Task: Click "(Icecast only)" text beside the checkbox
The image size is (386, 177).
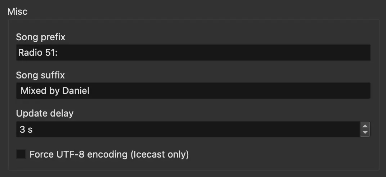Action: [x=160, y=155]
